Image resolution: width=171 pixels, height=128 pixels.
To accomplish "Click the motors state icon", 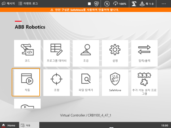I will 107,4.
